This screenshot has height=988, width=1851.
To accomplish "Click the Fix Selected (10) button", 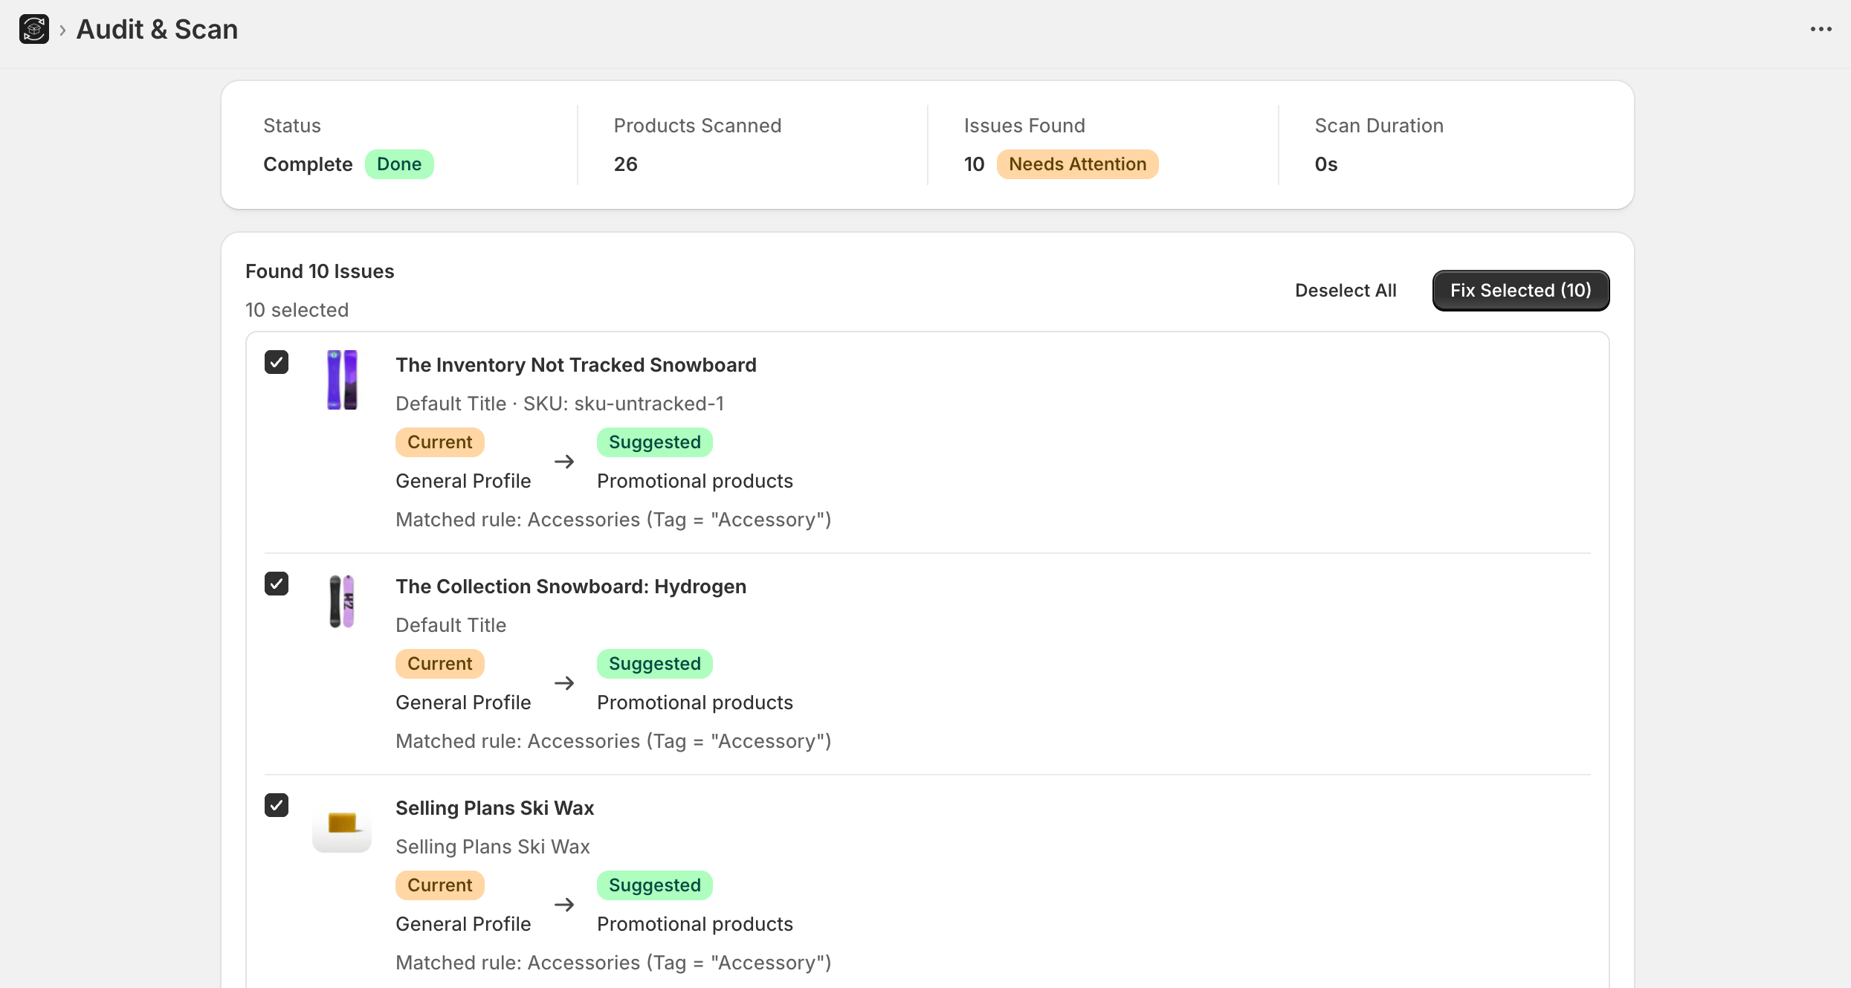I will [1520, 290].
